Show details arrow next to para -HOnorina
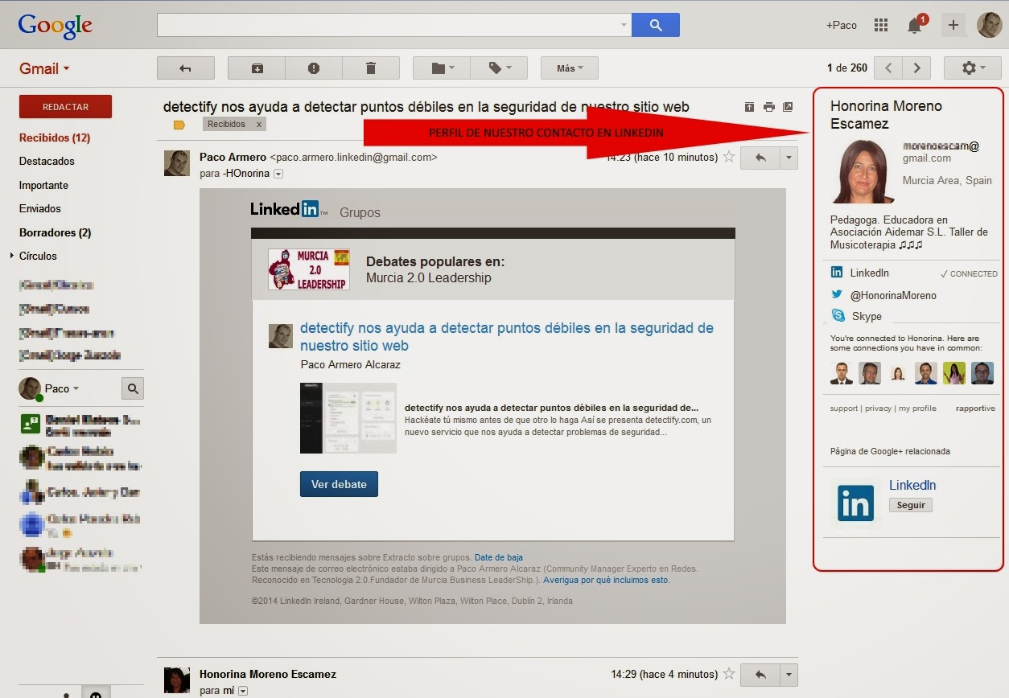The width and height of the screenshot is (1009, 698). pyautogui.click(x=278, y=174)
